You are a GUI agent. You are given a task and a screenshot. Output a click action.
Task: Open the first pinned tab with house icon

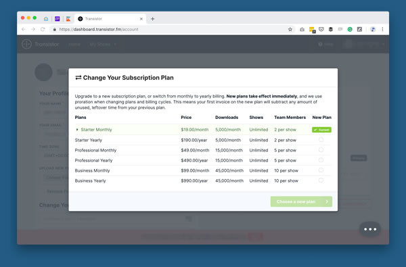[46, 19]
